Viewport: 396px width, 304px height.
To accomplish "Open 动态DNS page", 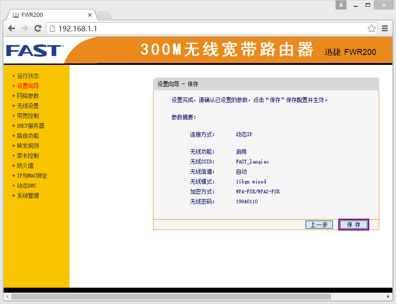I will click(26, 186).
